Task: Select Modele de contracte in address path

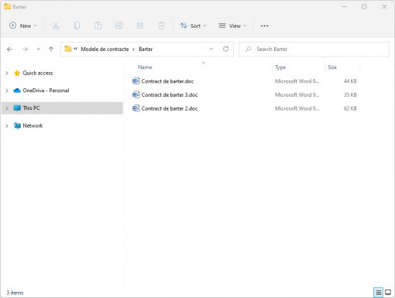Action: click(105, 49)
